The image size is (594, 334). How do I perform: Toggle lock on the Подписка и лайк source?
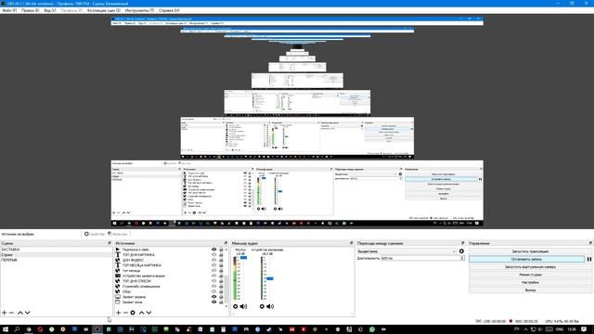click(221, 250)
